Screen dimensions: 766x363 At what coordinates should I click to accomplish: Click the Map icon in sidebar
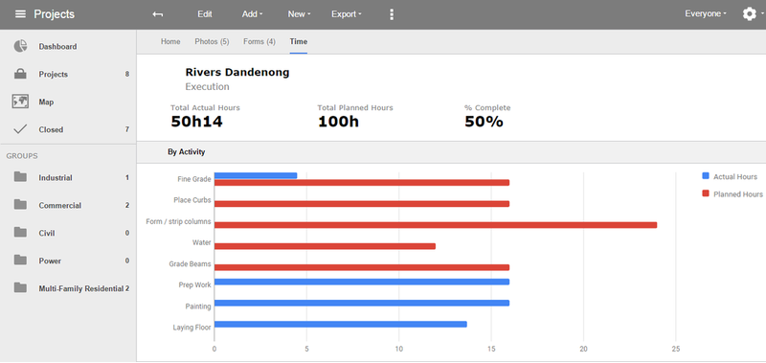pyautogui.click(x=20, y=102)
